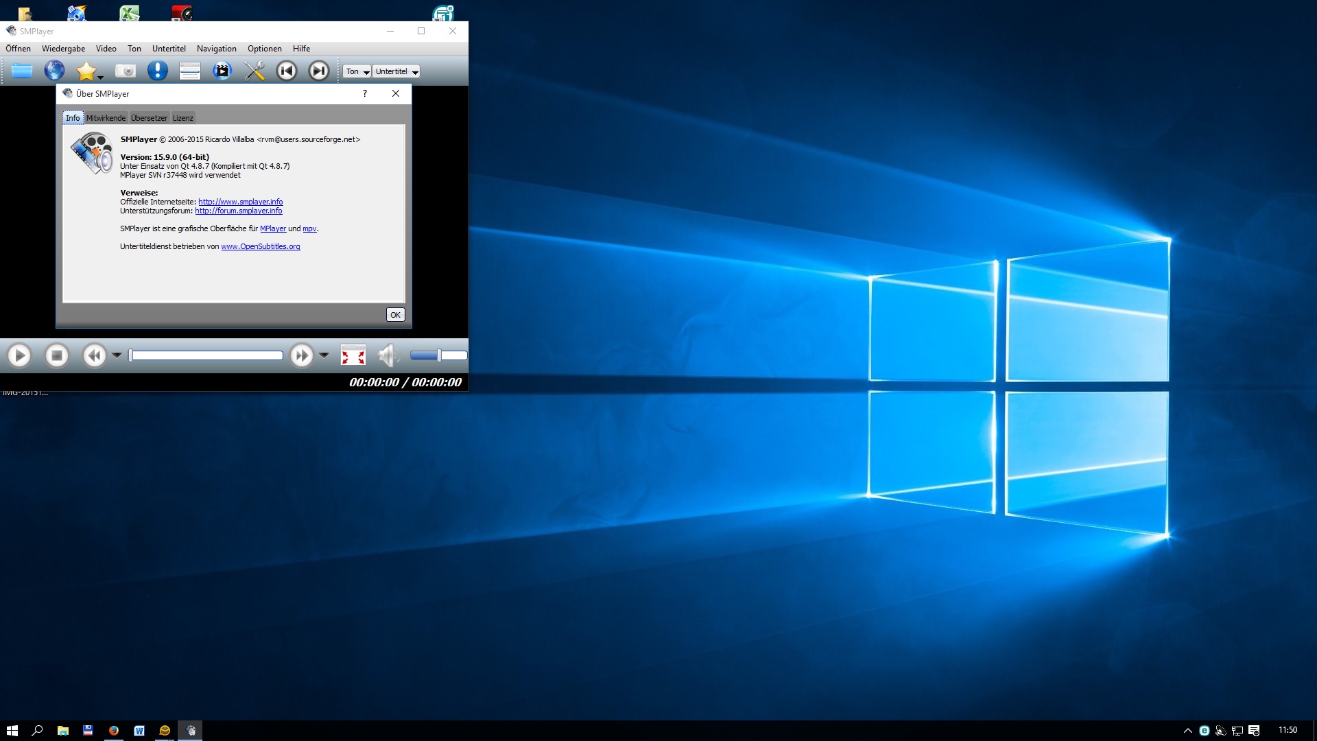Image resolution: width=1317 pixels, height=741 pixels.
Task: Click the Play button in the control bar
Action: pos(19,355)
